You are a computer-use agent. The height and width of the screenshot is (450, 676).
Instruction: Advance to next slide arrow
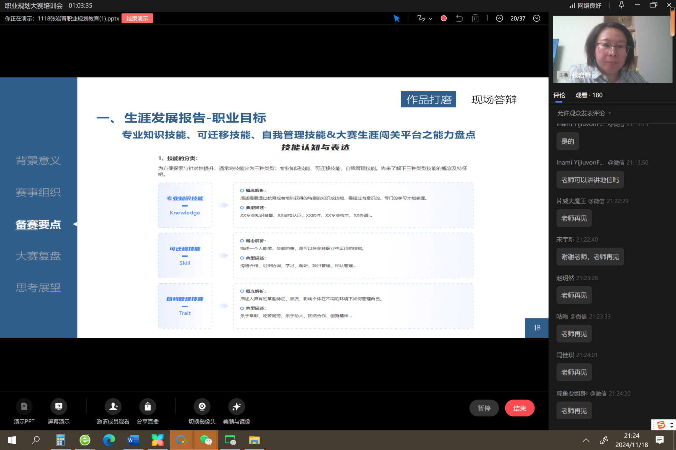pos(537,18)
